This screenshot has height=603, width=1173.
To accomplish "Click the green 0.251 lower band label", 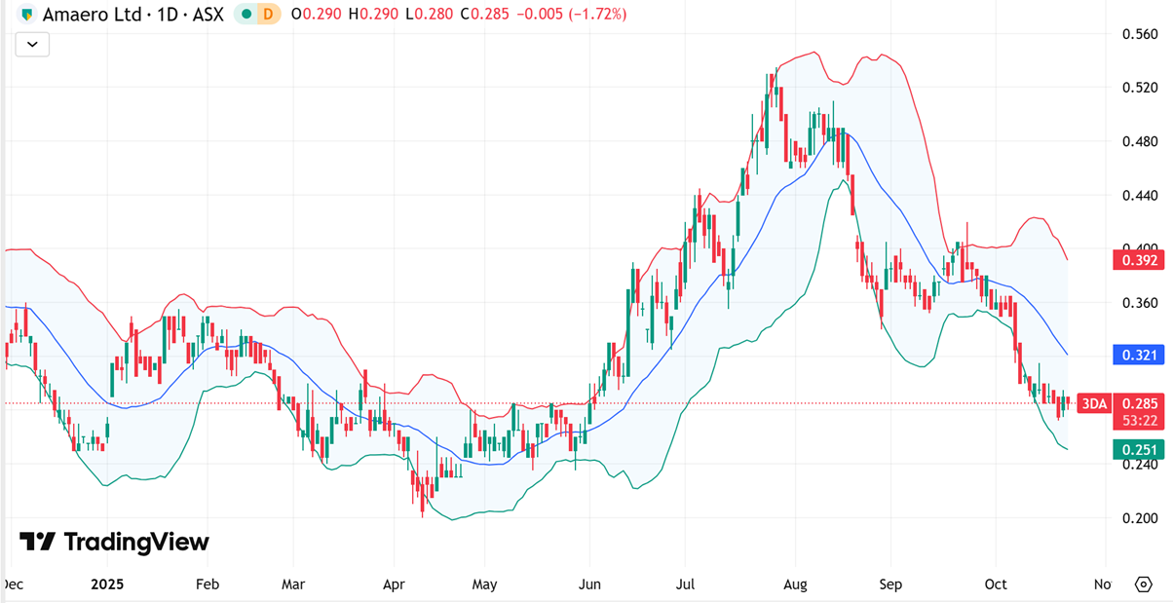I will [1139, 449].
